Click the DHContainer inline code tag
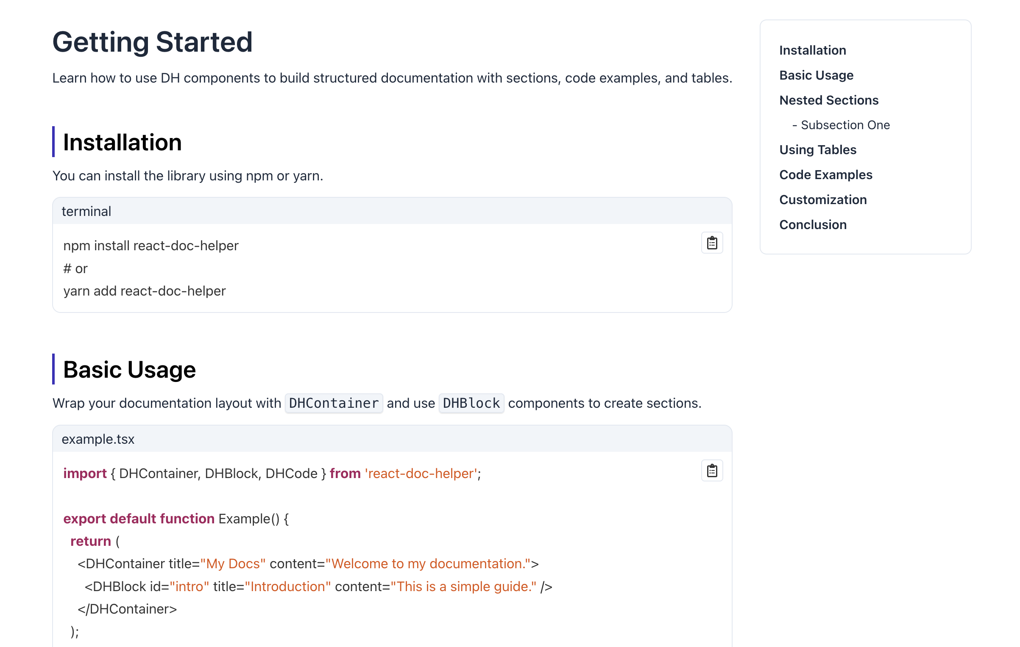This screenshot has width=1020, height=647. (x=334, y=404)
